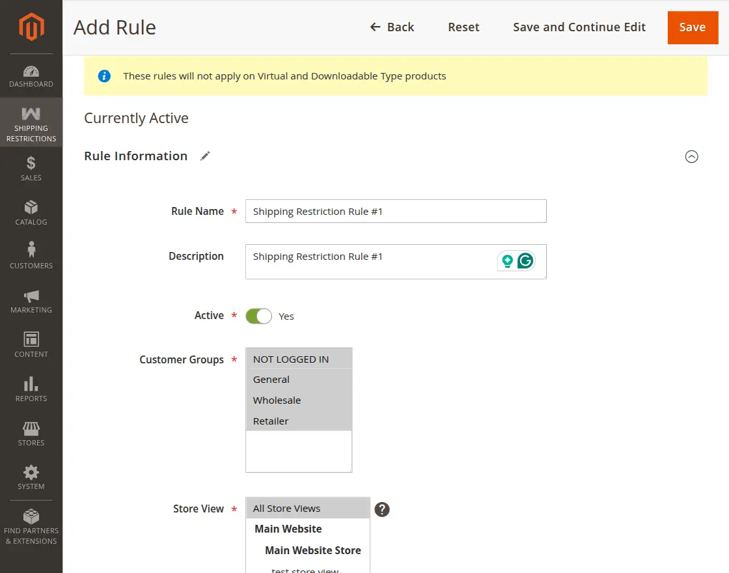Open the Reports sidebar menu
Viewport: 729px width, 573px height.
click(x=31, y=389)
